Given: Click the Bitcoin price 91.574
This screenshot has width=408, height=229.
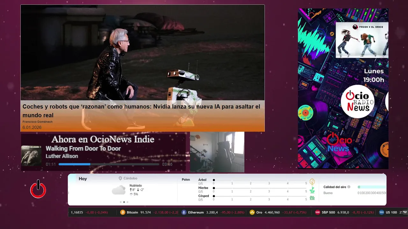Looking at the screenshot, I should [145, 212].
